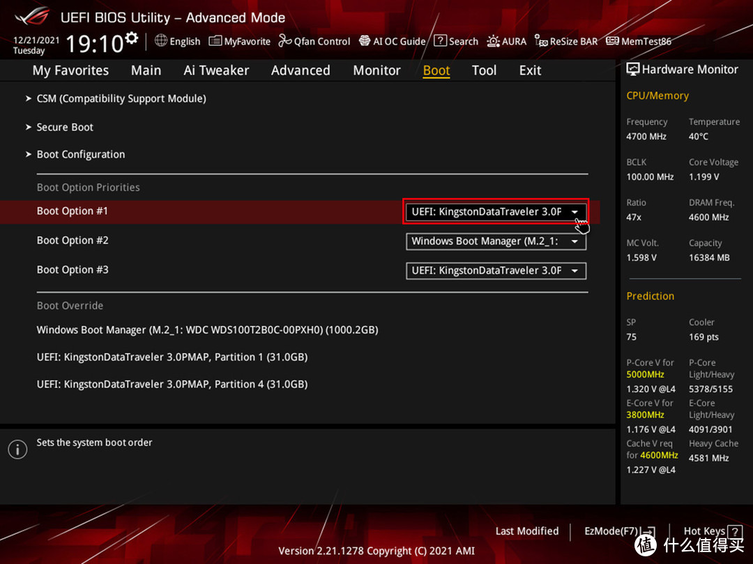Launch MemTest86 icon
753x564 pixels.
point(612,41)
